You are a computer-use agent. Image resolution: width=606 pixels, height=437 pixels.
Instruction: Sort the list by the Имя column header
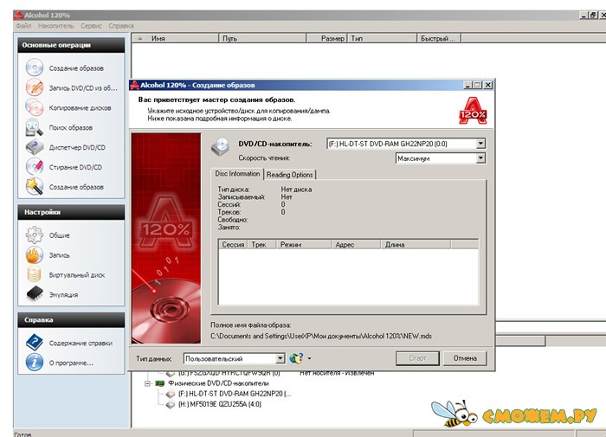[176, 38]
